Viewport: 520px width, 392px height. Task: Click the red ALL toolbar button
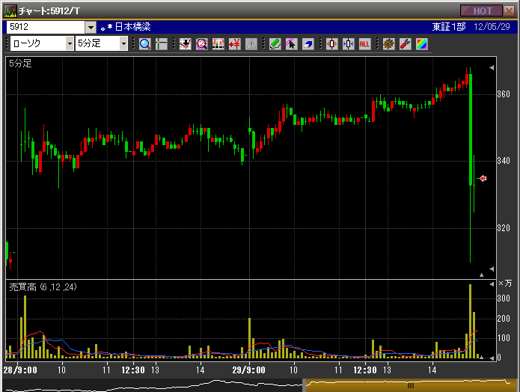(x=364, y=43)
